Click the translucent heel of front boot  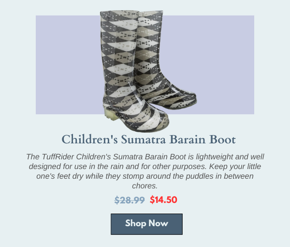[x=111, y=114]
